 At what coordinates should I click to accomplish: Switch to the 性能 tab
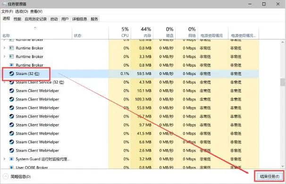pyautogui.click(x=17, y=19)
